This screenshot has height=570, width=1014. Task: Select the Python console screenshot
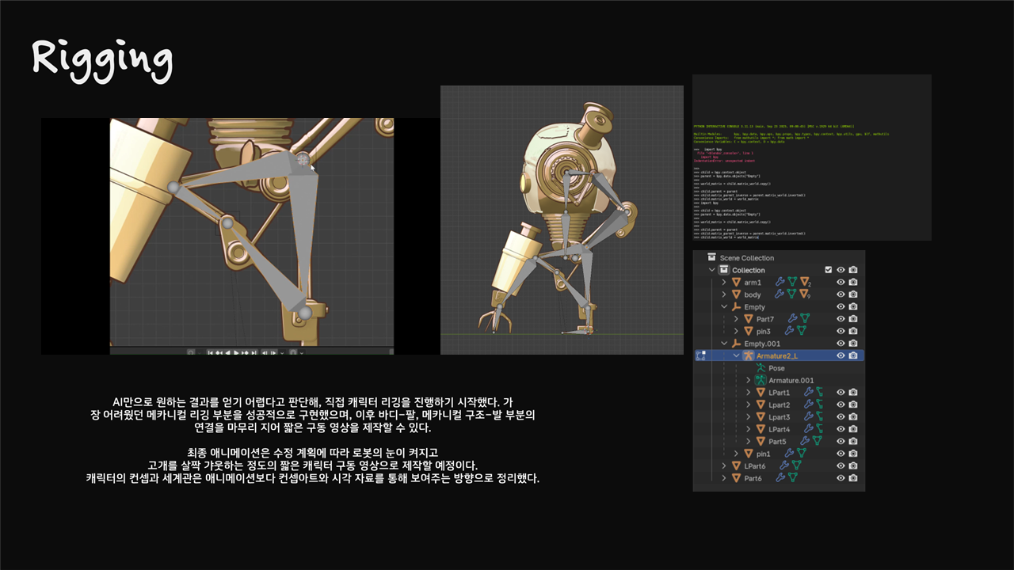(x=812, y=158)
